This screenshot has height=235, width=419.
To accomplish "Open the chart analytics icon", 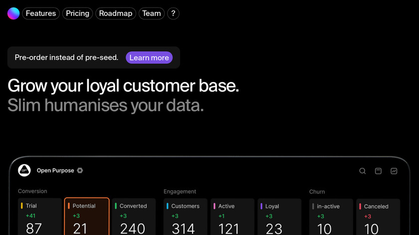I will (x=394, y=171).
